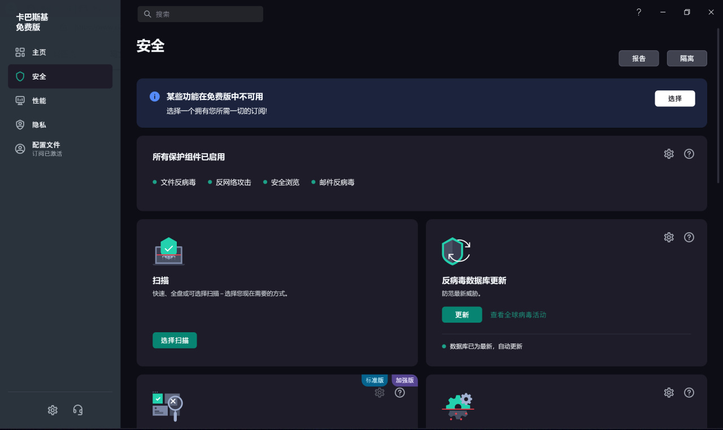Click small gear button in the gears-illustration card

coord(669,393)
